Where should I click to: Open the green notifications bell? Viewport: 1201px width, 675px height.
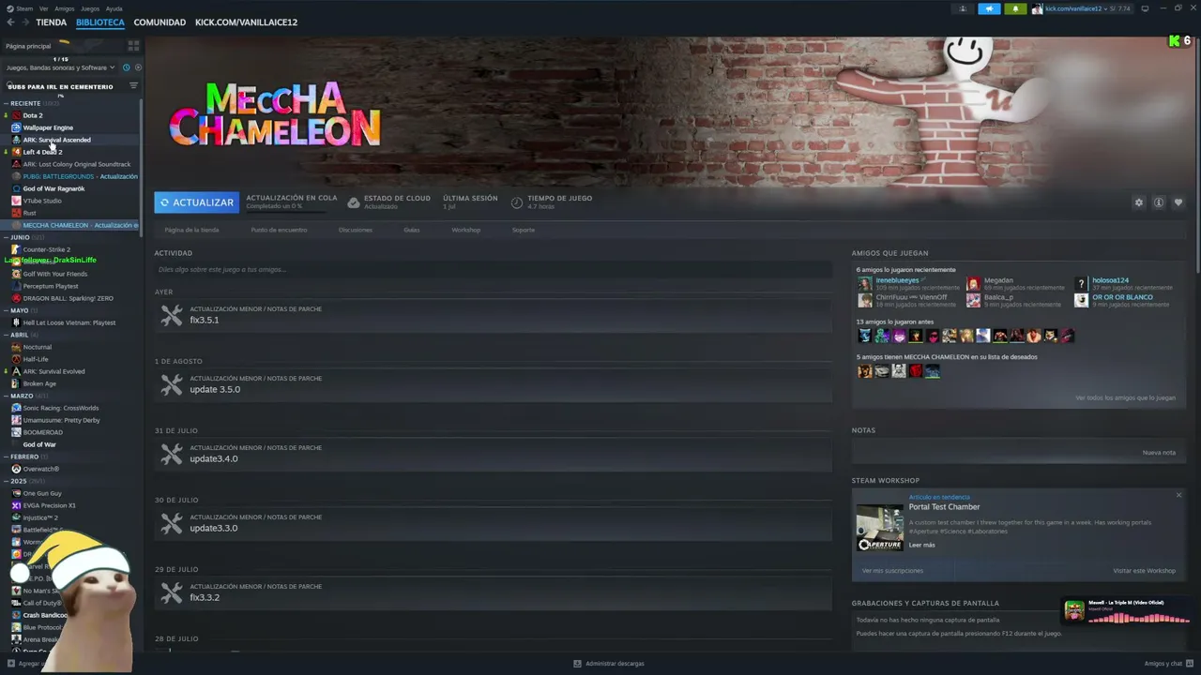[x=1014, y=8]
